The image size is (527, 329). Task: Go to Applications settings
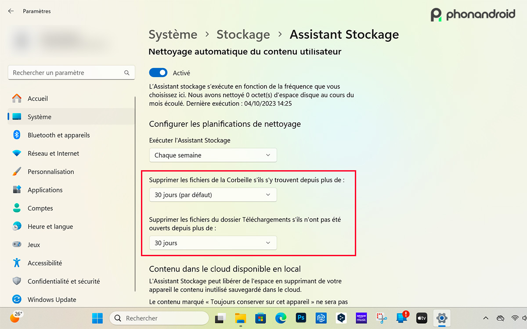[46, 190]
